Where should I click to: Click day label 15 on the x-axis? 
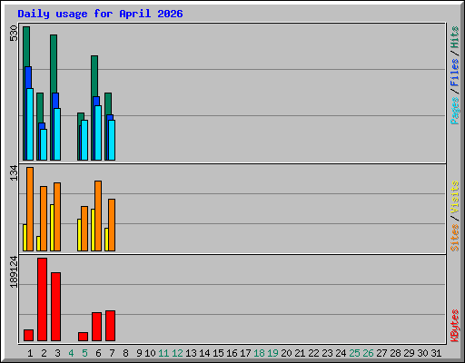pyautogui.click(x=218, y=353)
